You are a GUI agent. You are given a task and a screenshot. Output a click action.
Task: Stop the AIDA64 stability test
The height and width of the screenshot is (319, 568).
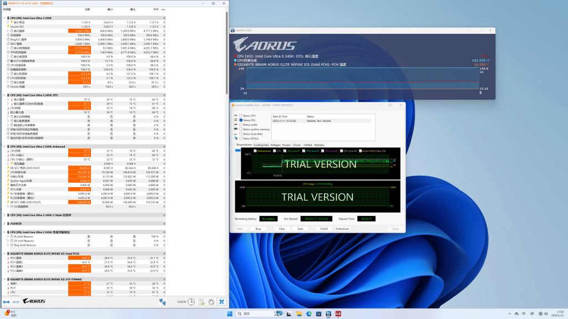click(x=258, y=229)
